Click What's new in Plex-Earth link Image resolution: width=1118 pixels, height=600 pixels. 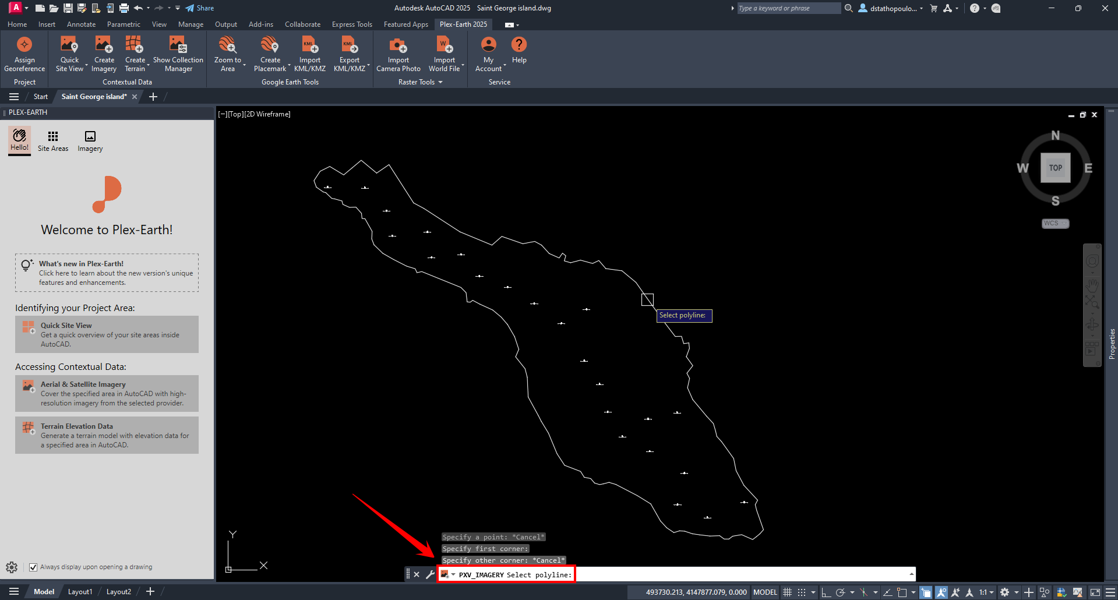tap(107, 273)
